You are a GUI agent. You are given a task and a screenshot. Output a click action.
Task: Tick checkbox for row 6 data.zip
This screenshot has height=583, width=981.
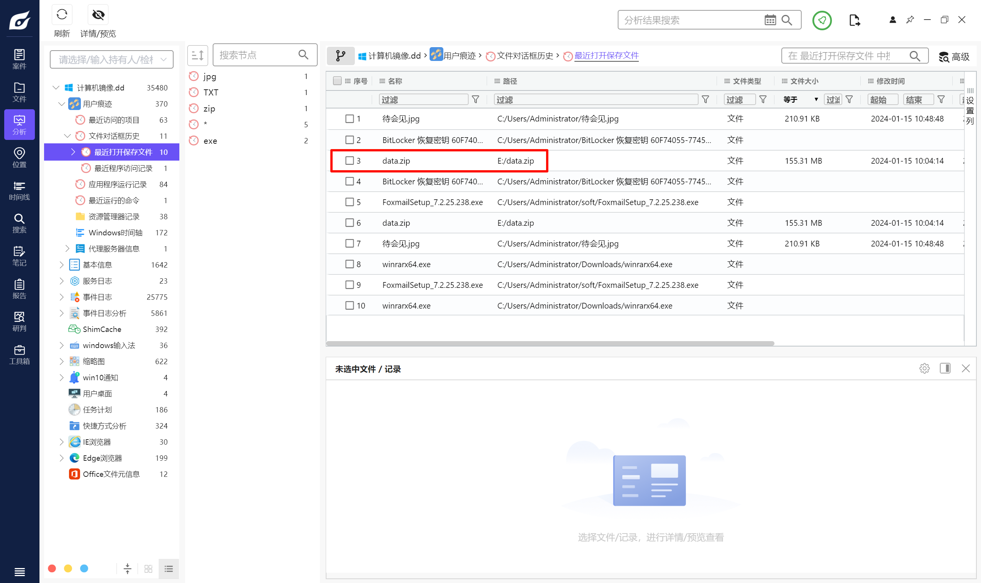[x=349, y=223]
